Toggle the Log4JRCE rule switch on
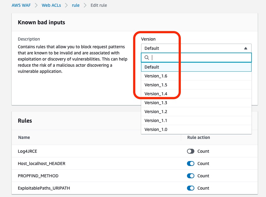The width and height of the screenshot is (266, 197). coord(190,151)
